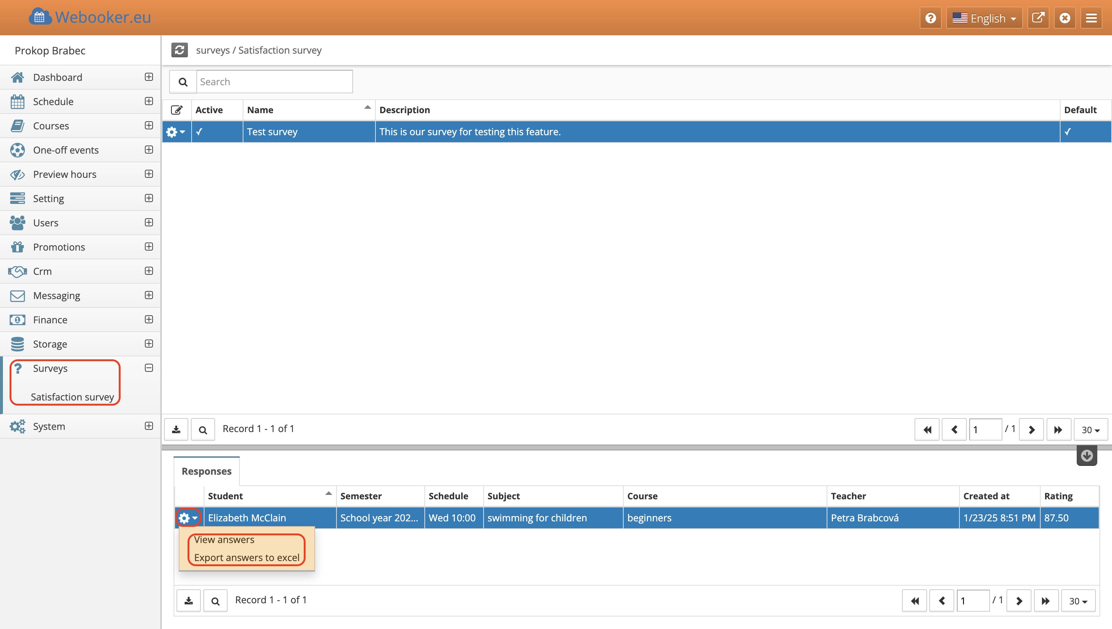Viewport: 1112px width, 629px height.
Task: Click the download icon under surveys table
Action: (176, 429)
